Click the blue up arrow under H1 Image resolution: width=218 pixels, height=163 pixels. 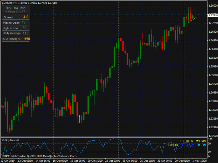(182, 145)
